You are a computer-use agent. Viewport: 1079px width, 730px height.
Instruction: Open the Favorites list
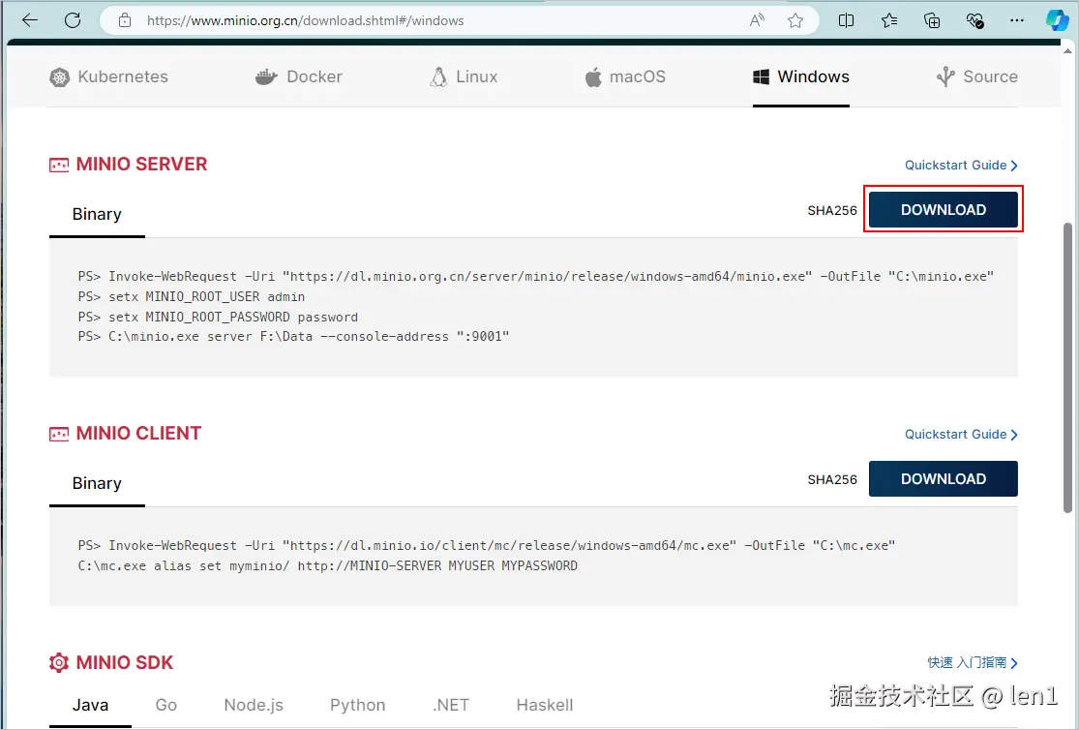889,20
